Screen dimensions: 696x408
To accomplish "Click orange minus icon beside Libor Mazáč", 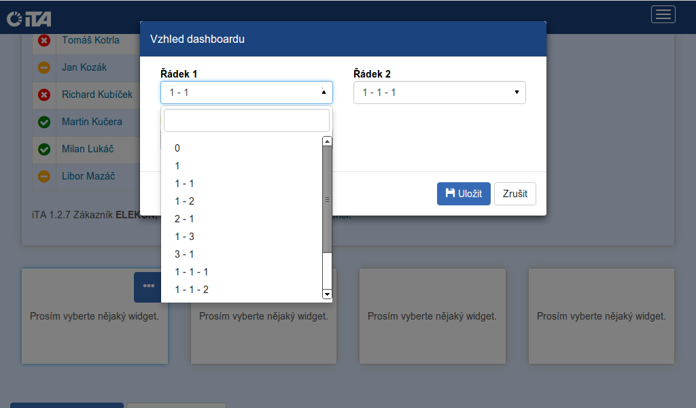I will tap(44, 177).
